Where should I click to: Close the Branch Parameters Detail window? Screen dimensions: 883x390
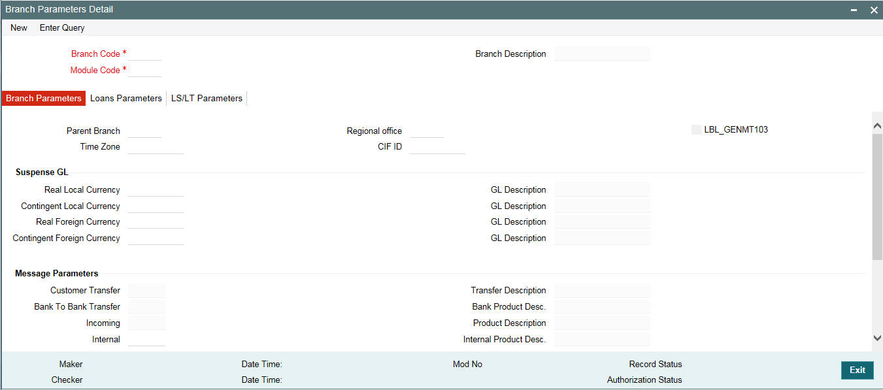coord(873,10)
